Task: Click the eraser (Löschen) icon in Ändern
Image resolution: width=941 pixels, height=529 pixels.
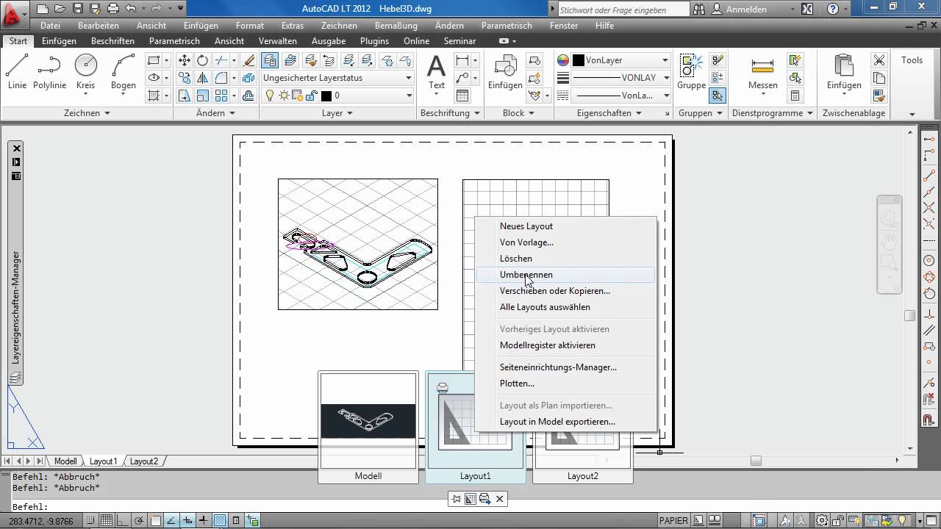Action: click(x=248, y=60)
